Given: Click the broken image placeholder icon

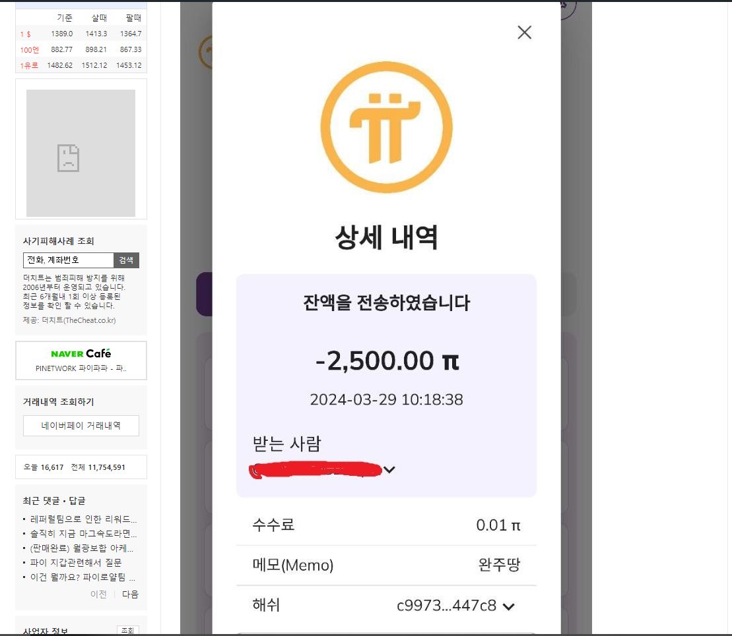Looking at the screenshot, I should (x=68, y=158).
